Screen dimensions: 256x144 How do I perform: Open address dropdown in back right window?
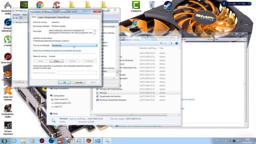(x=208, y=40)
